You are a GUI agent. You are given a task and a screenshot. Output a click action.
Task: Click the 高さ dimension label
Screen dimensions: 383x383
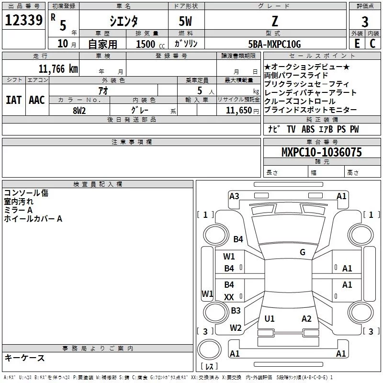[353, 172]
